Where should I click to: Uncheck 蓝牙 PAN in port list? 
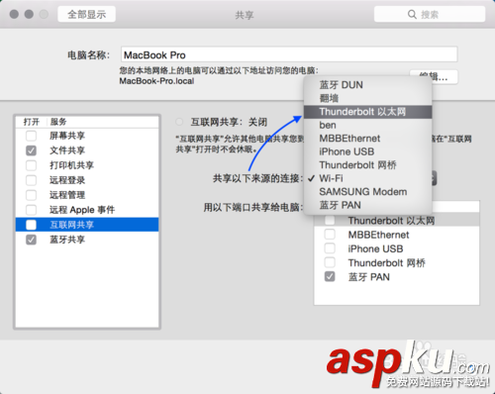click(330, 276)
